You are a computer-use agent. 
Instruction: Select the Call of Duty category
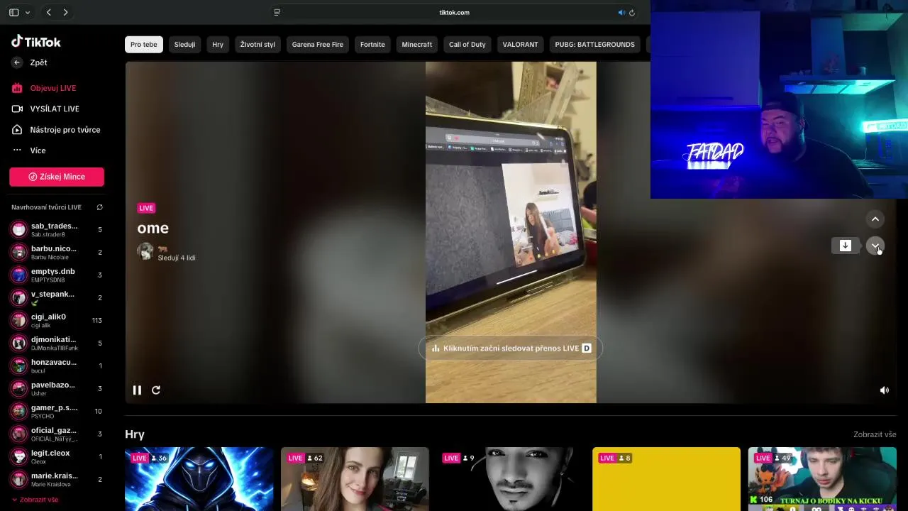point(467,44)
